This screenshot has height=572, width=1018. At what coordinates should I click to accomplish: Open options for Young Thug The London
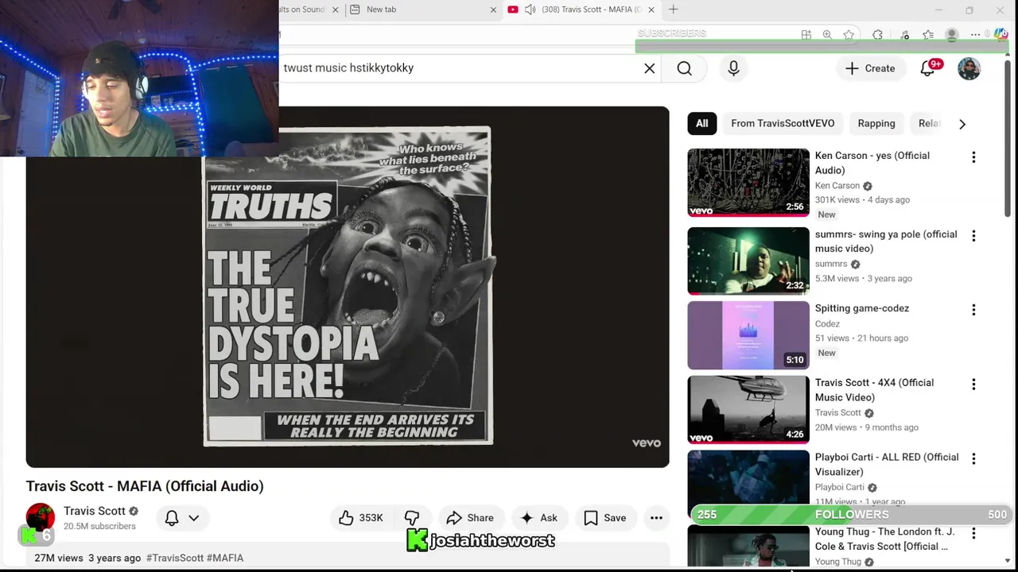point(973,534)
